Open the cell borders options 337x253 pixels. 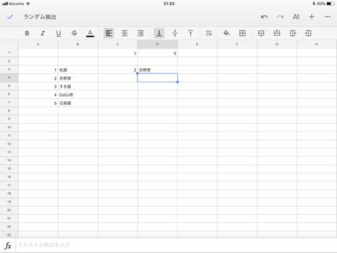tap(242, 33)
